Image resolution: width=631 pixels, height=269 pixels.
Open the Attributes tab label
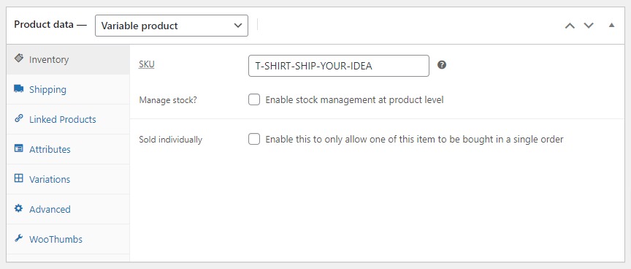click(x=50, y=149)
